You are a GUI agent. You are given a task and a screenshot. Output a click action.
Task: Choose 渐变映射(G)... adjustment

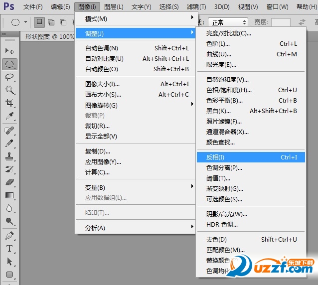251,189
